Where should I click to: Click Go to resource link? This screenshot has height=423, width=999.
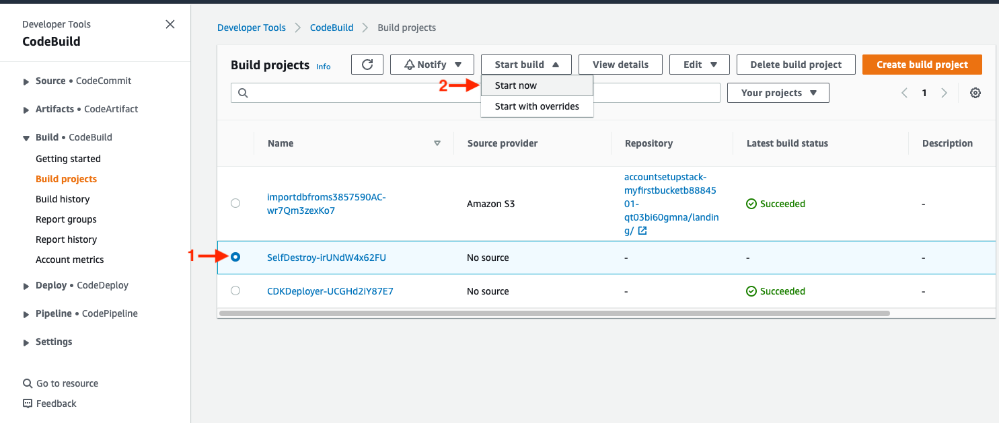[67, 383]
